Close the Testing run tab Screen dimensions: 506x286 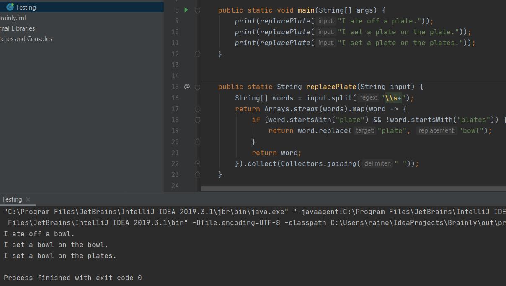[28, 199]
